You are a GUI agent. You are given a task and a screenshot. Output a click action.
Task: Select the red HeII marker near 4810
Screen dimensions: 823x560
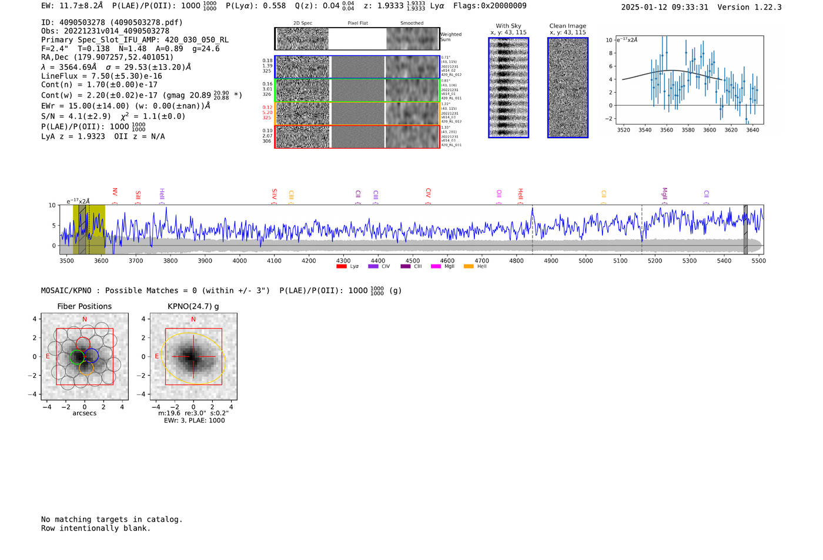point(520,196)
